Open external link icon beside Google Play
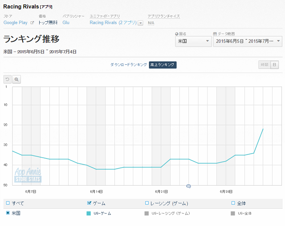Viewport: 285px width, 226px height. click(32, 23)
